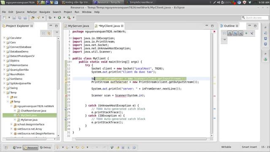Viewport: 270px width, 152px height.
Task: Click the Debug bug toolbar icon
Action: (50, 18)
